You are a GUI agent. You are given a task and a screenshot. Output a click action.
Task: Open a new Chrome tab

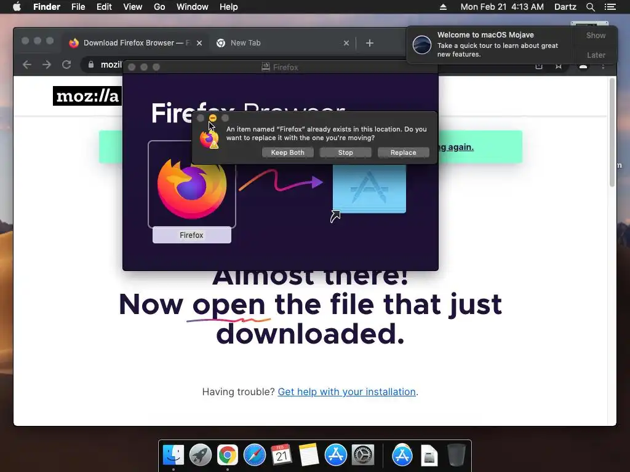[x=370, y=43]
